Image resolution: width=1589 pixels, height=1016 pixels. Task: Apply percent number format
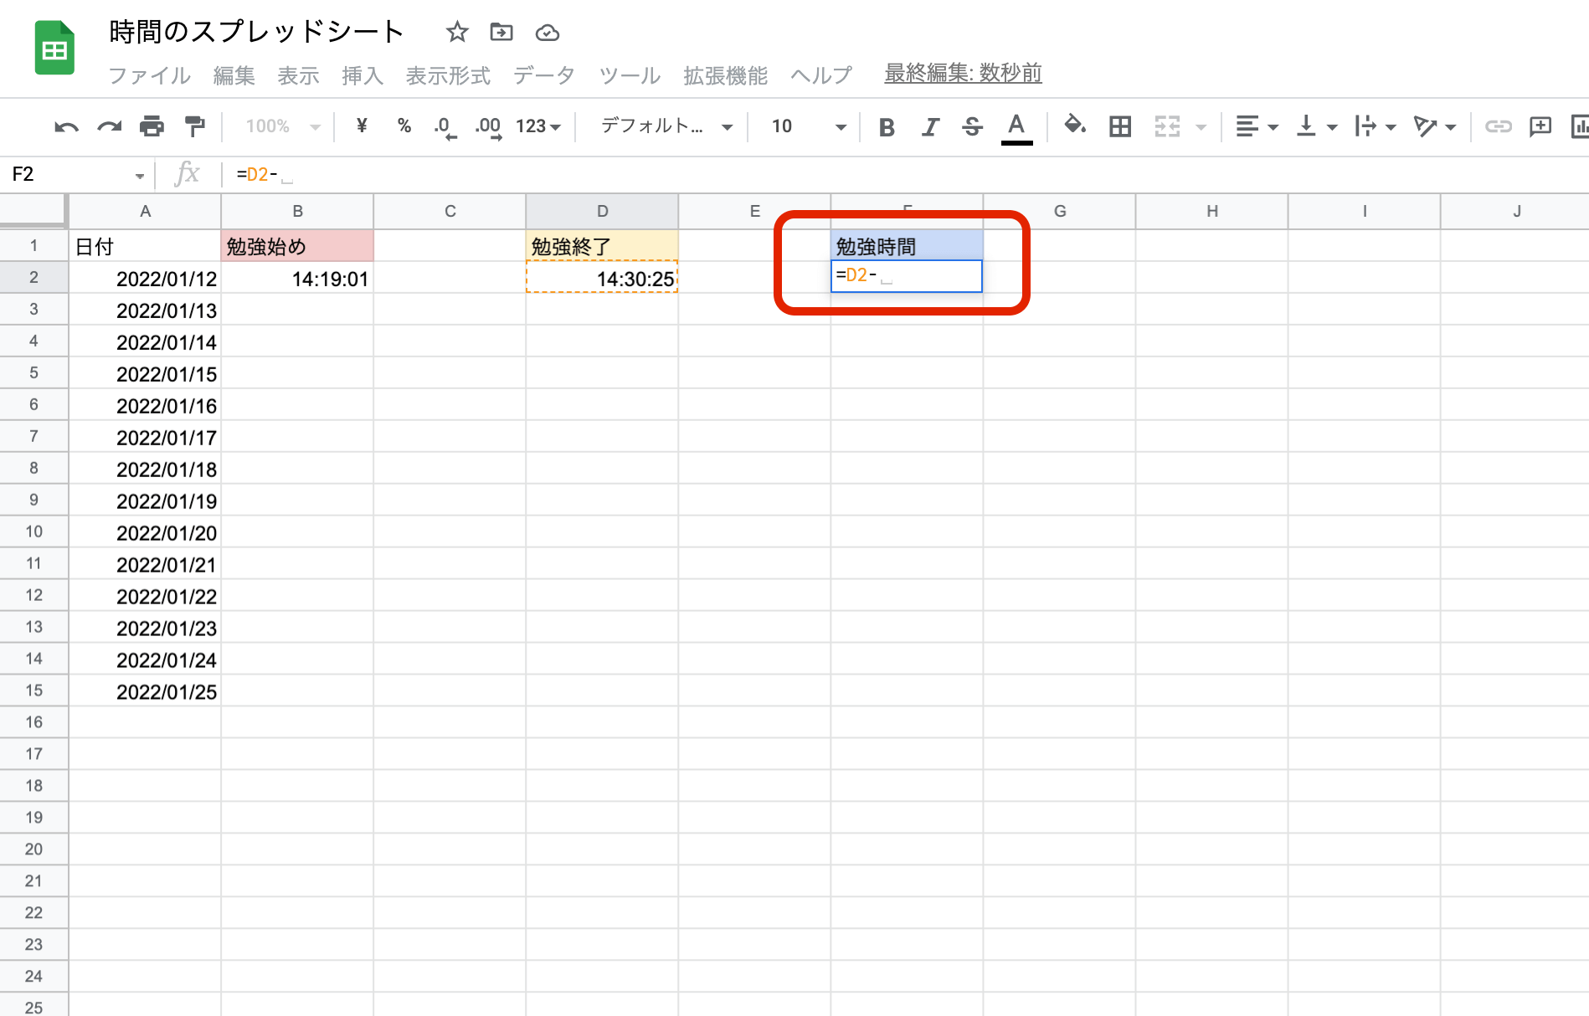[404, 126]
